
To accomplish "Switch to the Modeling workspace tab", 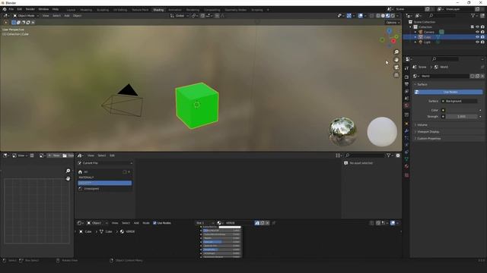I will (x=86, y=10).
